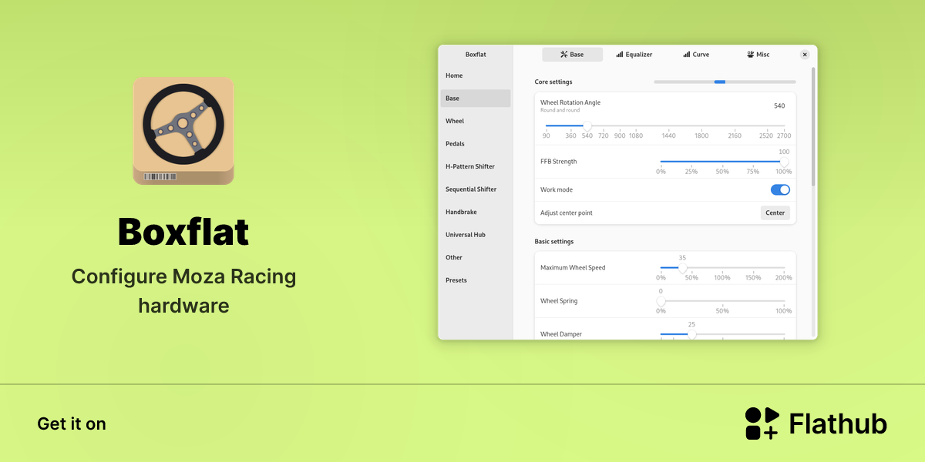Image resolution: width=925 pixels, height=462 pixels.
Task: Click the Boxflat steering wheel app icon
Action: pos(183,131)
